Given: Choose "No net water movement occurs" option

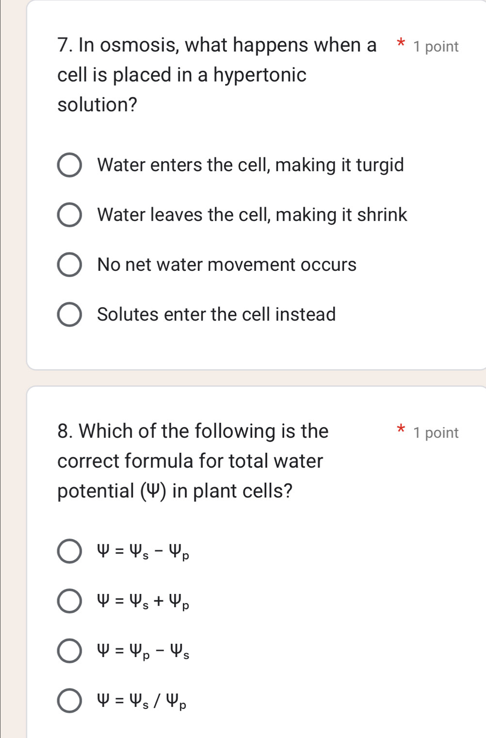Looking at the screenshot, I should (71, 264).
